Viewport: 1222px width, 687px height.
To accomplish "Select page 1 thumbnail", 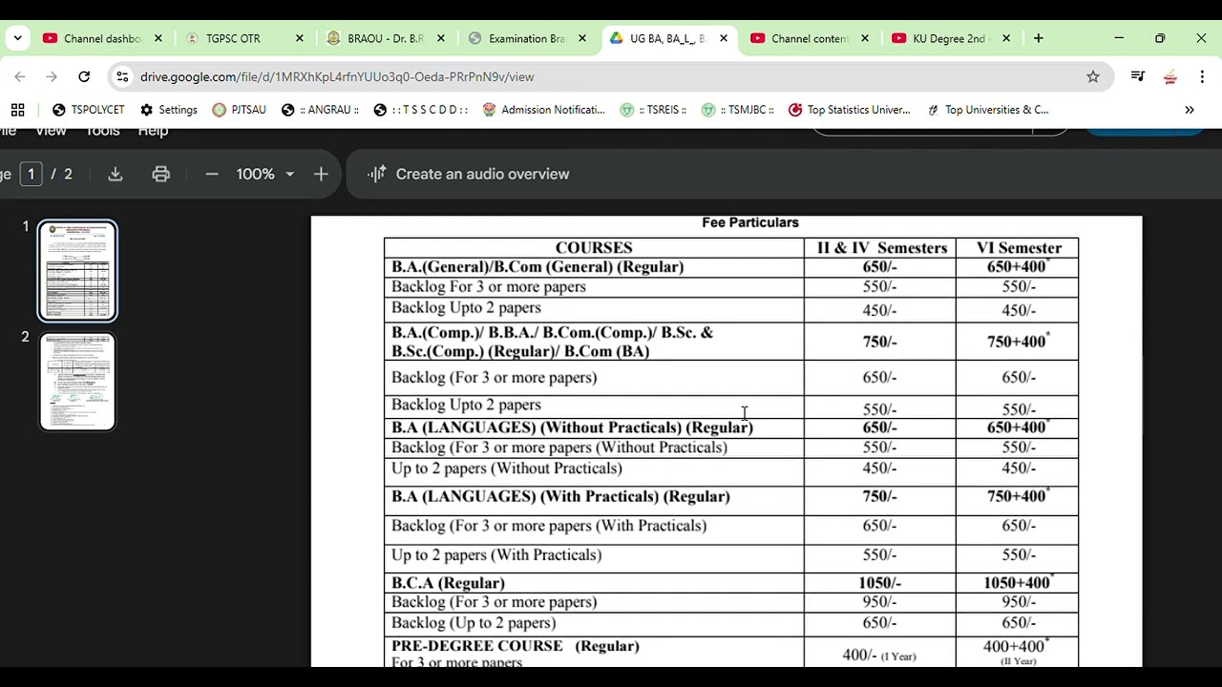I will click(77, 271).
